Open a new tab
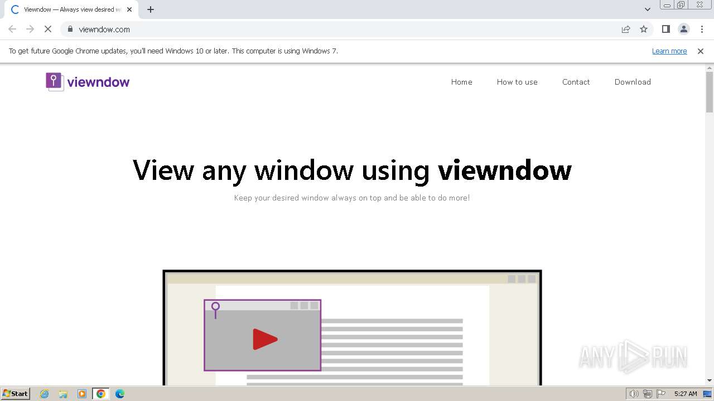Image resolution: width=714 pixels, height=401 pixels. pyautogui.click(x=151, y=9)
